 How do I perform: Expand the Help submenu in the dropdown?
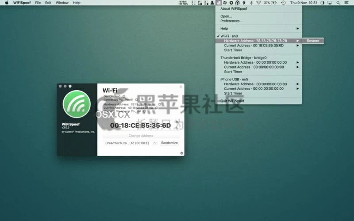point(258,28)
